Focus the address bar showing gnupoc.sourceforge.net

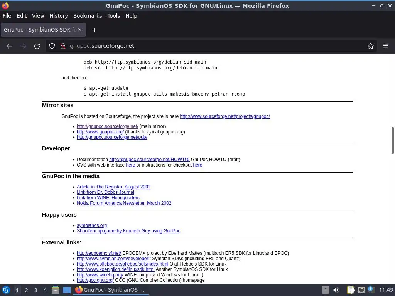point(212,46)
